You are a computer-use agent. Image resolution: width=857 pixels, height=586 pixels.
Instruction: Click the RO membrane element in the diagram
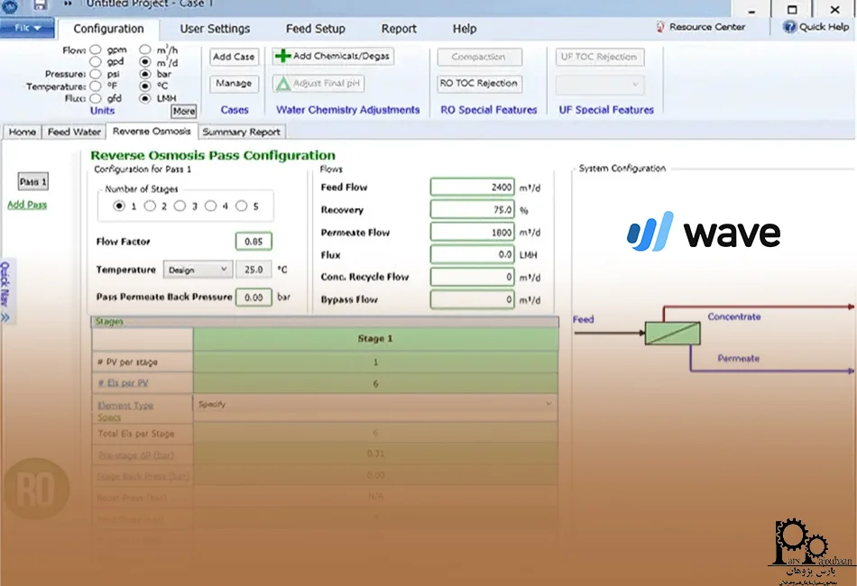click(672, 333)
